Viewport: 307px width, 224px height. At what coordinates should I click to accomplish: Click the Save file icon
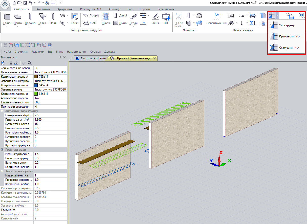pyautogui.click(x=25, y=3)
